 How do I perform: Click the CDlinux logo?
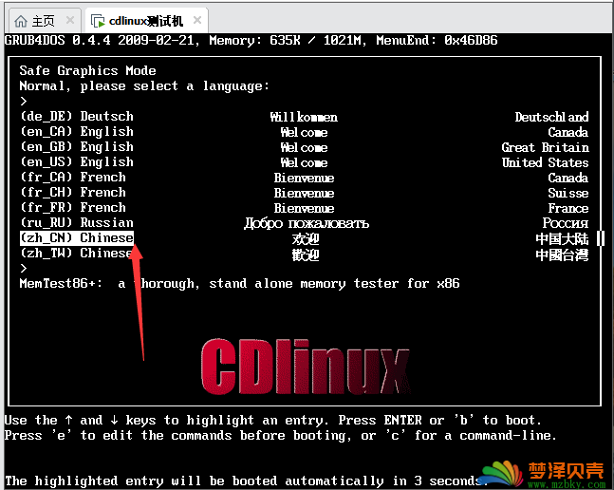coord(306,367)
